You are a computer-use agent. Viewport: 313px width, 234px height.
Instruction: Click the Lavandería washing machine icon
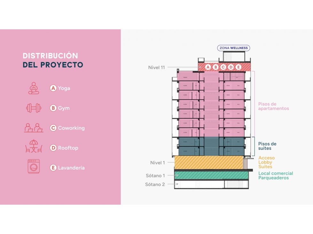(34, 166)
